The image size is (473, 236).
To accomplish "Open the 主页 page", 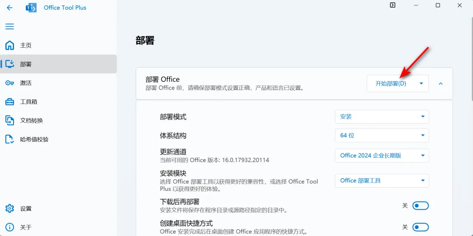I will point(59,45).
